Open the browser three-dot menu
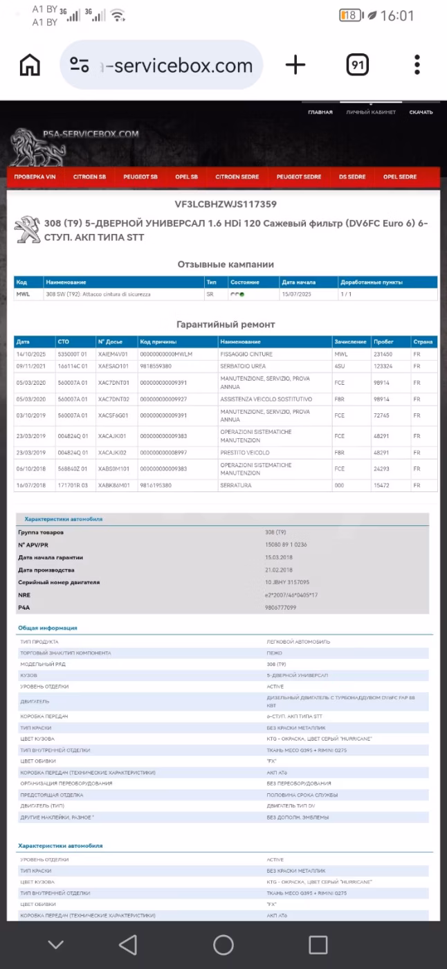 pyautogui.click(x=417, y=65)
